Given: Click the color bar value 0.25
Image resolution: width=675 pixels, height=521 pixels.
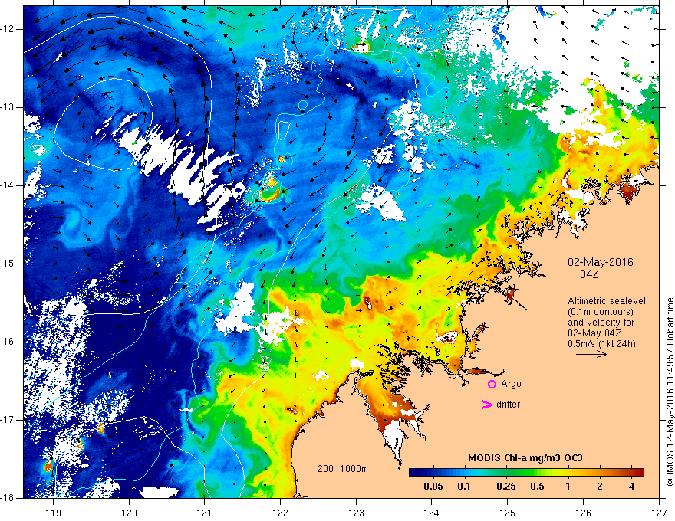Looking at the screenshot, I should tap(505, 487).
